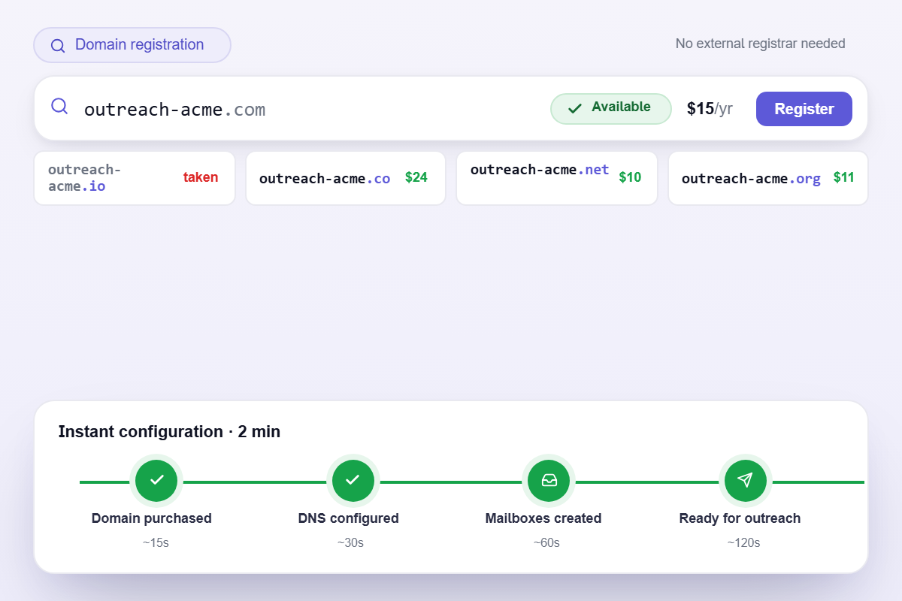
Task: Select the outreach-acme.co suggestion card
Action: [x=346, y=178]
